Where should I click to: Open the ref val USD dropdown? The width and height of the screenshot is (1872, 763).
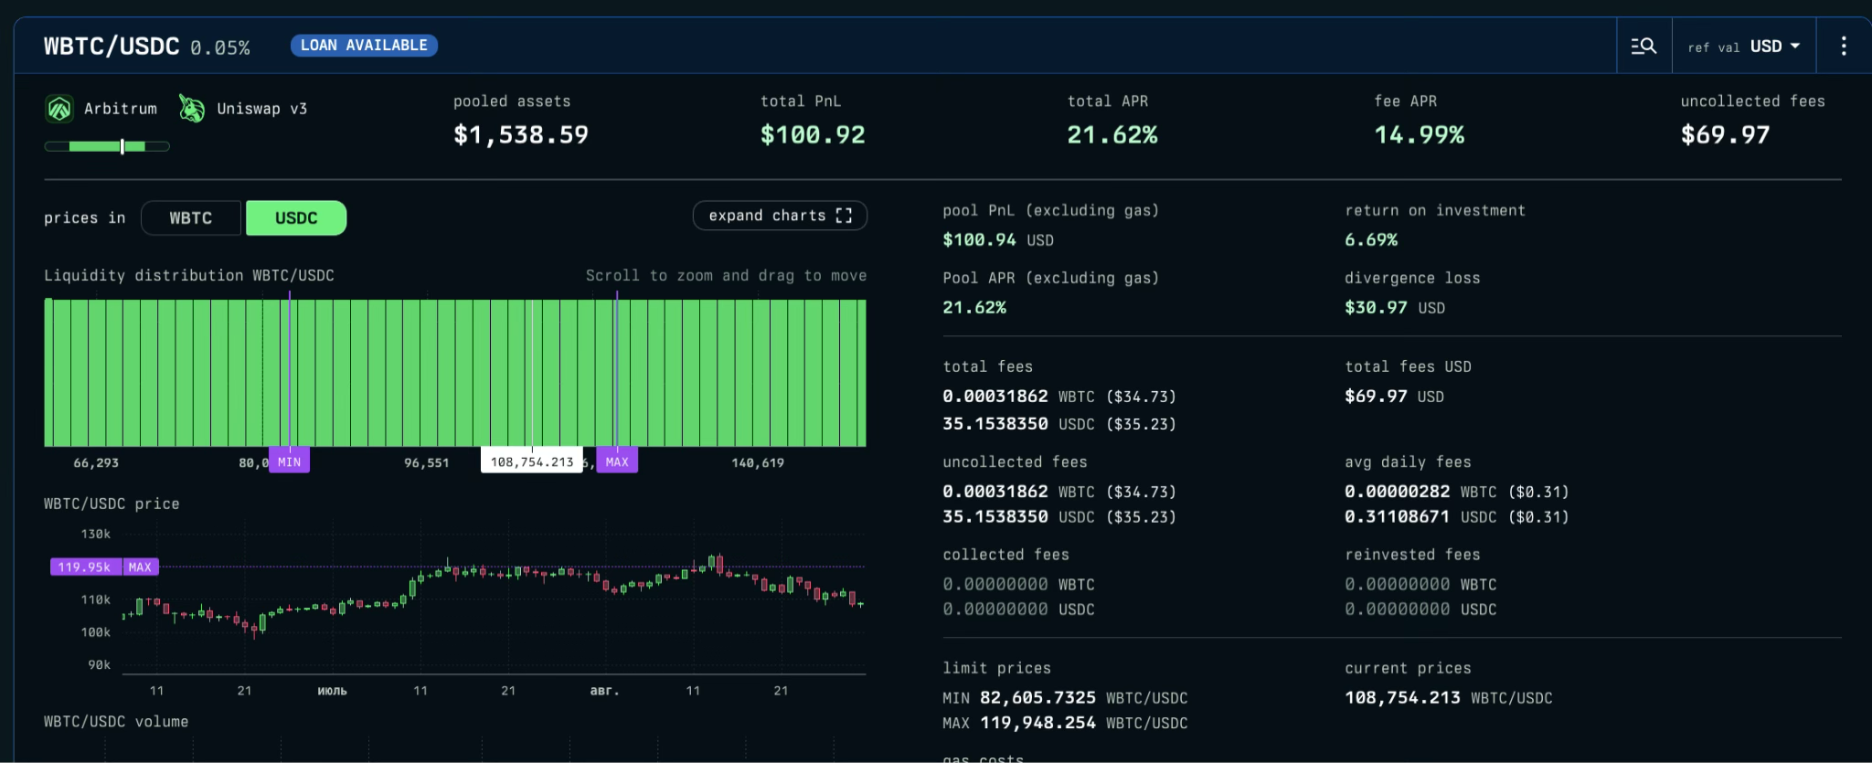point(1743,47)
